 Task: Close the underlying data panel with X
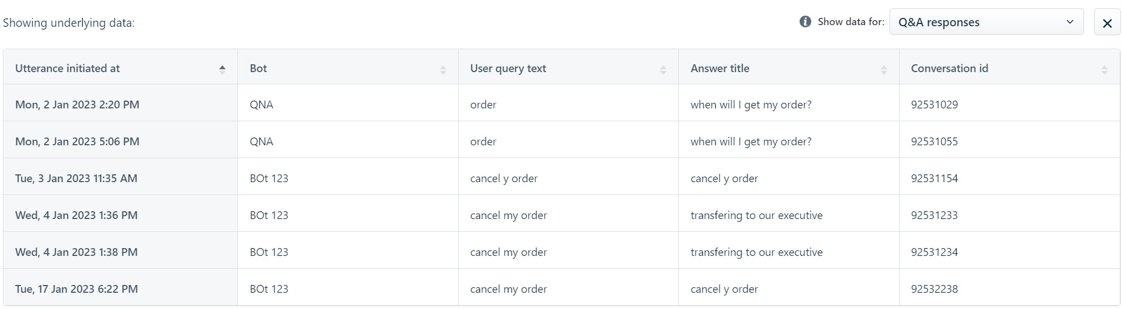click(1107, 23)
